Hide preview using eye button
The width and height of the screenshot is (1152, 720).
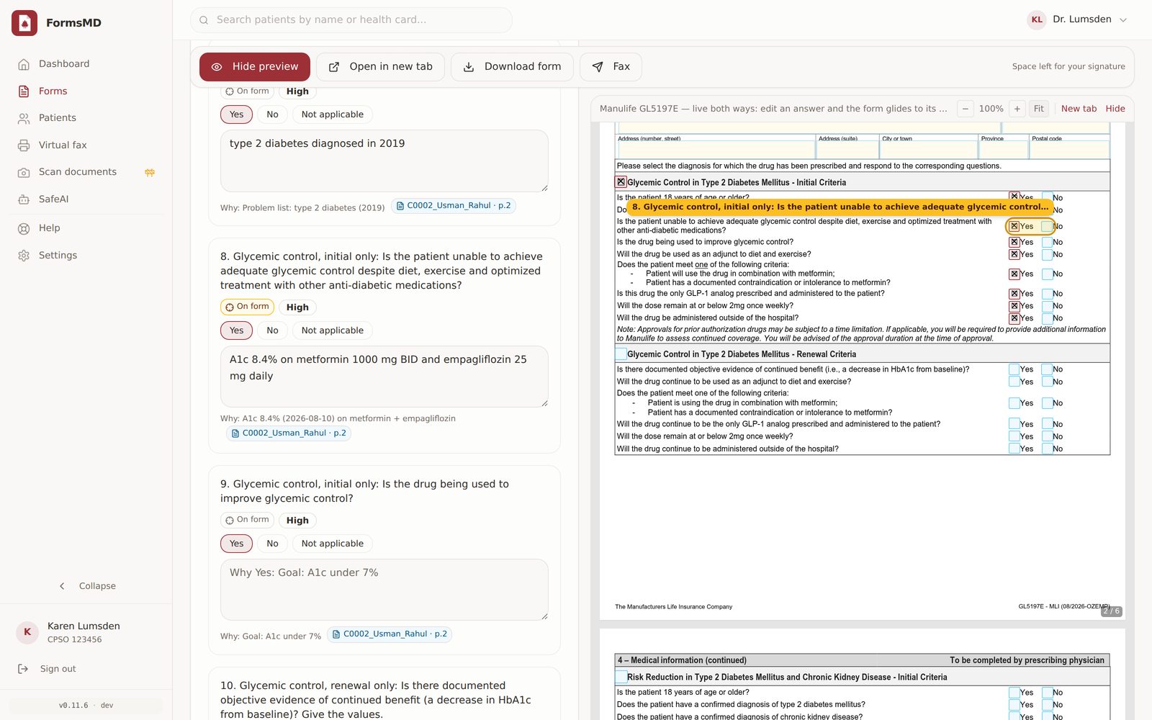(255, 67)
